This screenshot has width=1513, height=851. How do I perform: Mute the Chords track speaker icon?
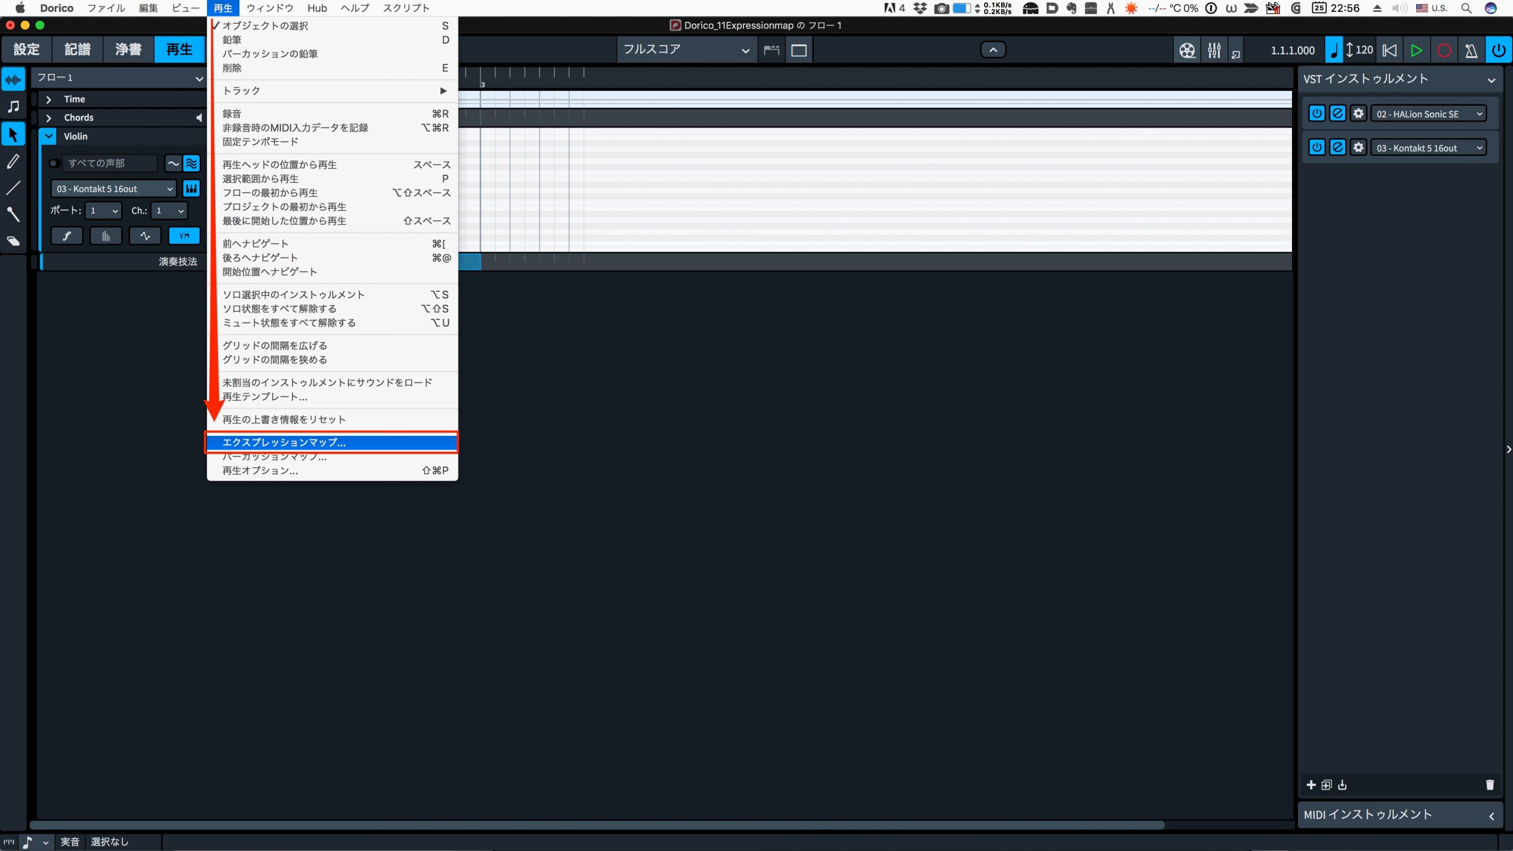tap(199, 118)
